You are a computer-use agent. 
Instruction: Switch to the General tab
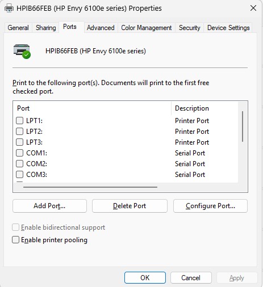pos(18,28)
